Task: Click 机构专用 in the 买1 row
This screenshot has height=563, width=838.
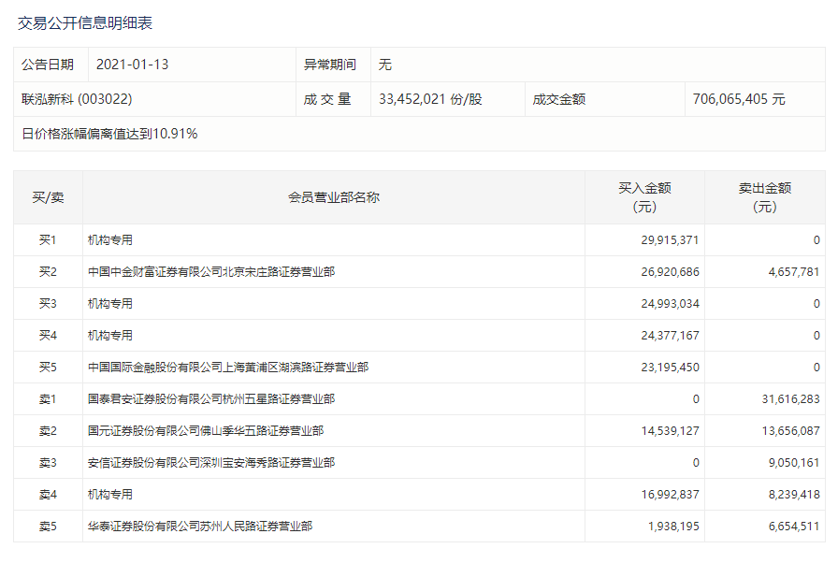Action: [110, 240]
